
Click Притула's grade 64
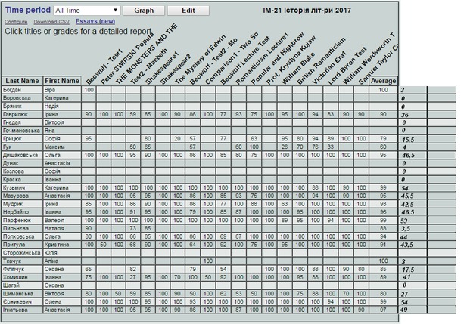(x=193, y=245)
